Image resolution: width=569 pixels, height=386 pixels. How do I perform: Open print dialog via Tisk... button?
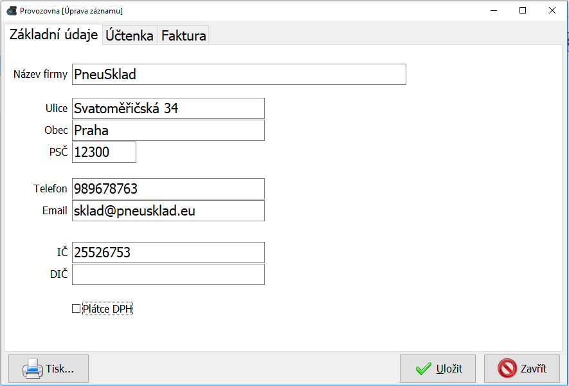pos(48,369)
